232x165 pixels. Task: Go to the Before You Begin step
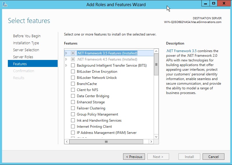point(27,36)
